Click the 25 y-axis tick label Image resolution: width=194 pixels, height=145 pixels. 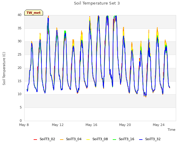point(19,54)
